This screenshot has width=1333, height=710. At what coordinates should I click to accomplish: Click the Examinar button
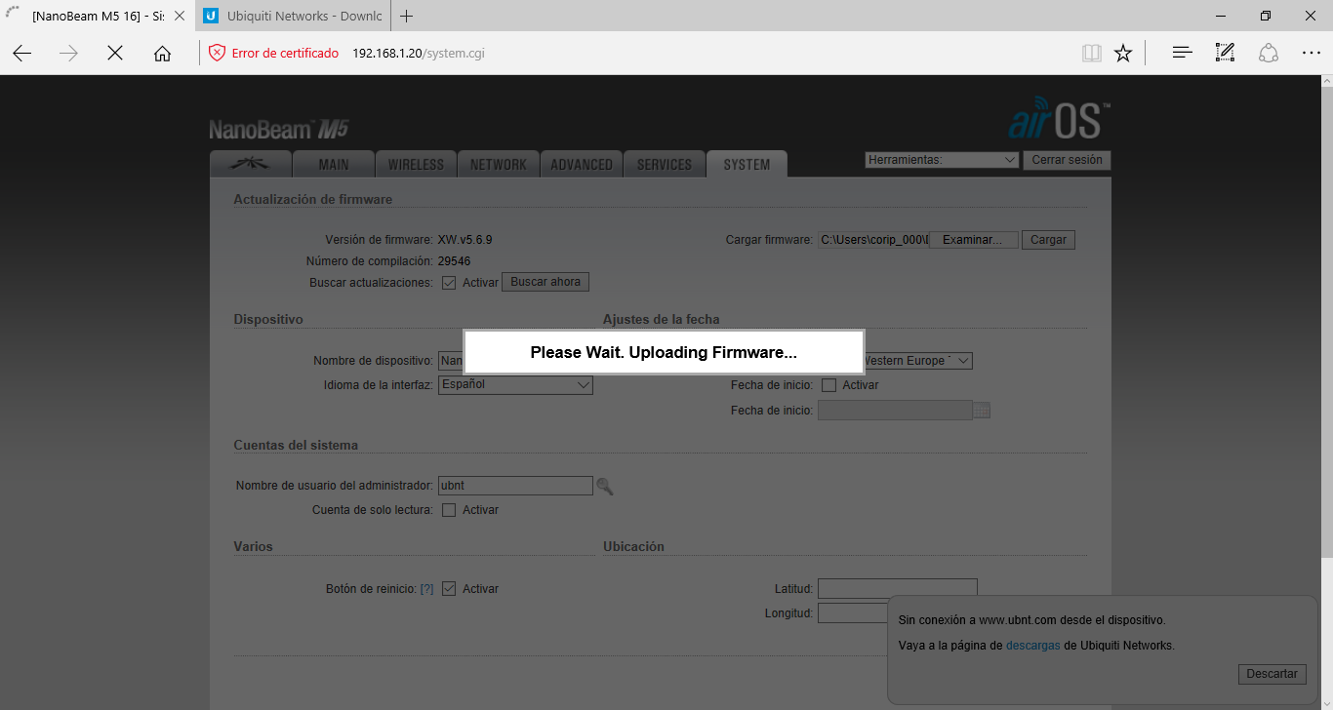click(x=972, y=240)
